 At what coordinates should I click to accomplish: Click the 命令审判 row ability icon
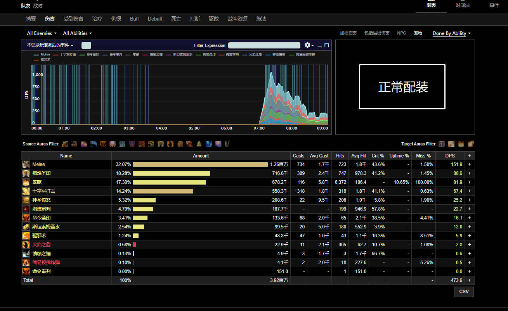(x=26, y=271)
